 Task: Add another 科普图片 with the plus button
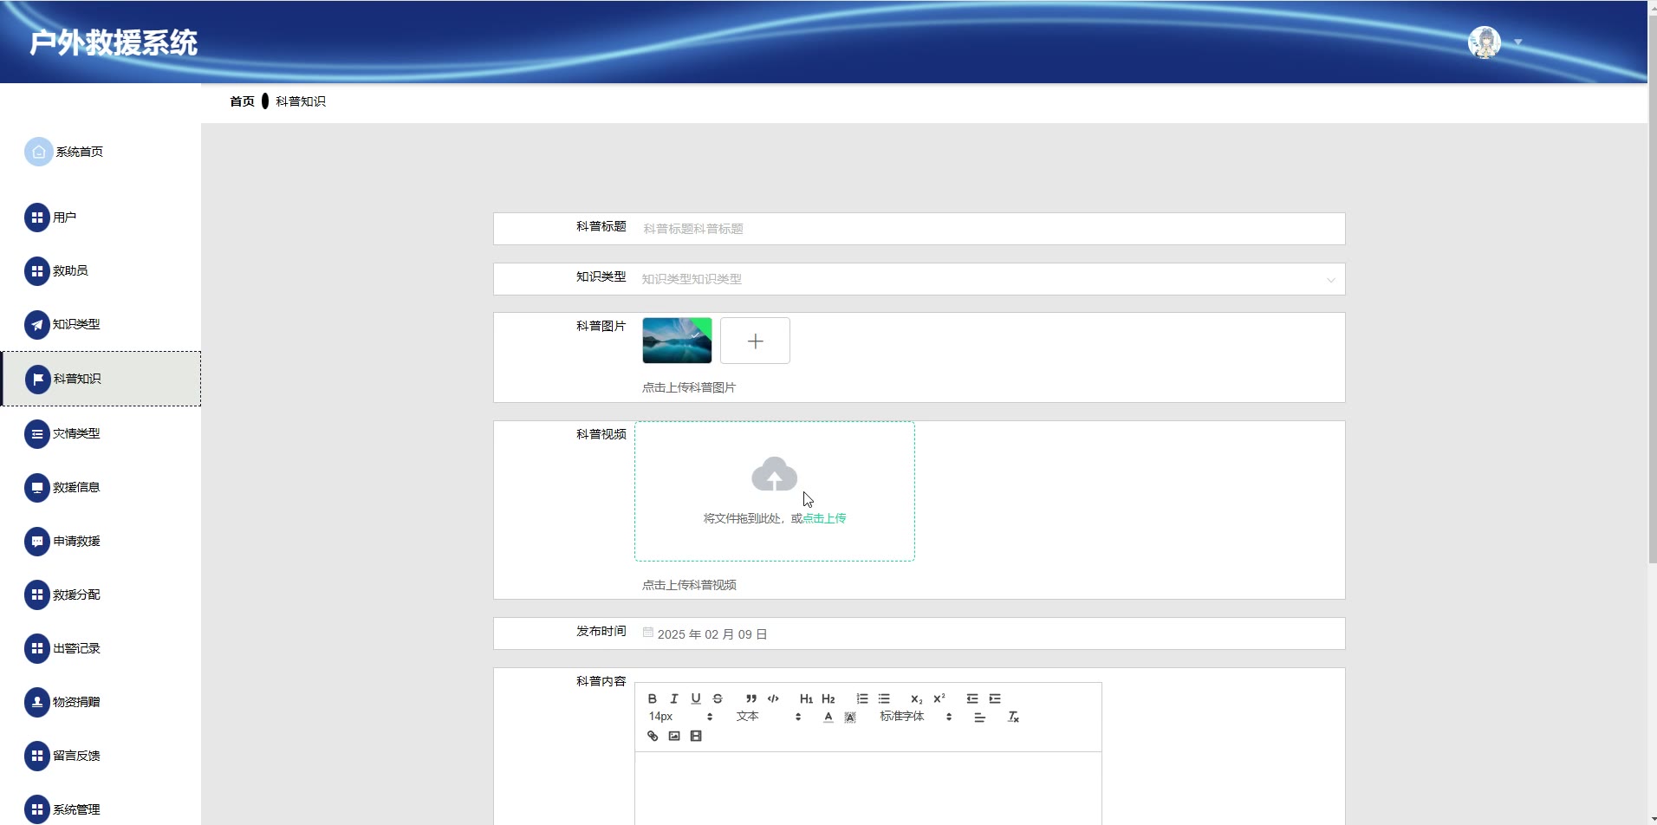click(x=755, y=341)
